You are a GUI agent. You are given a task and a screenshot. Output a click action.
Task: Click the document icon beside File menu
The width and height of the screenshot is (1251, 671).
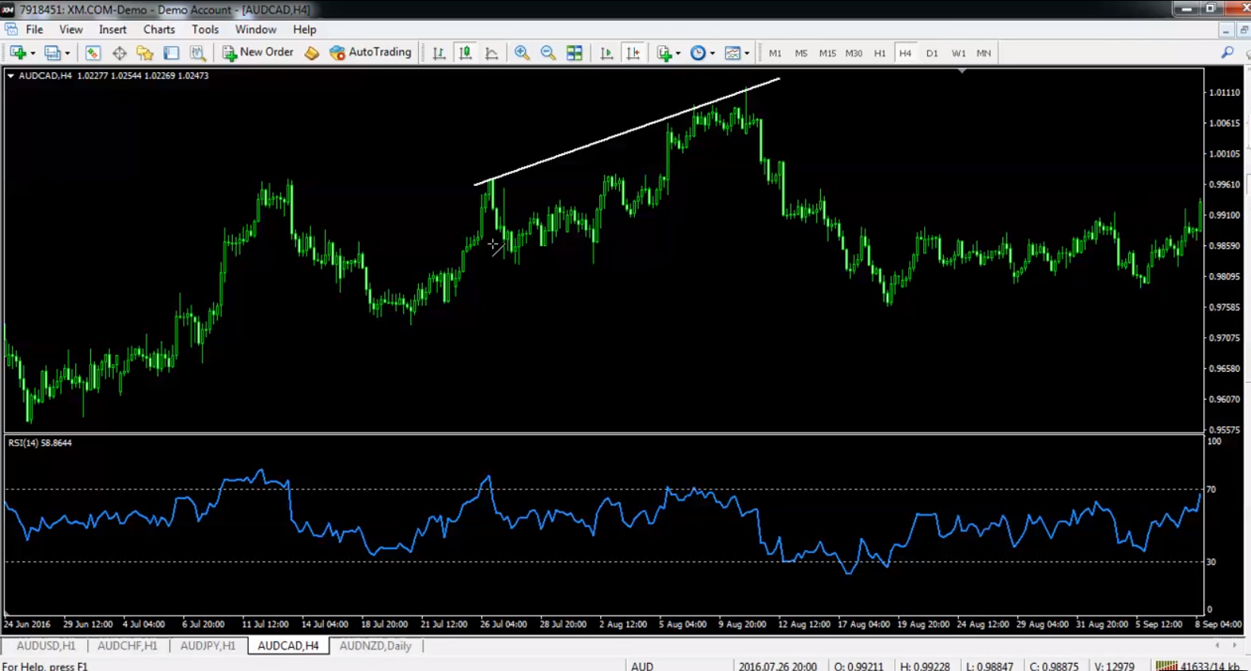coord(11,29)
